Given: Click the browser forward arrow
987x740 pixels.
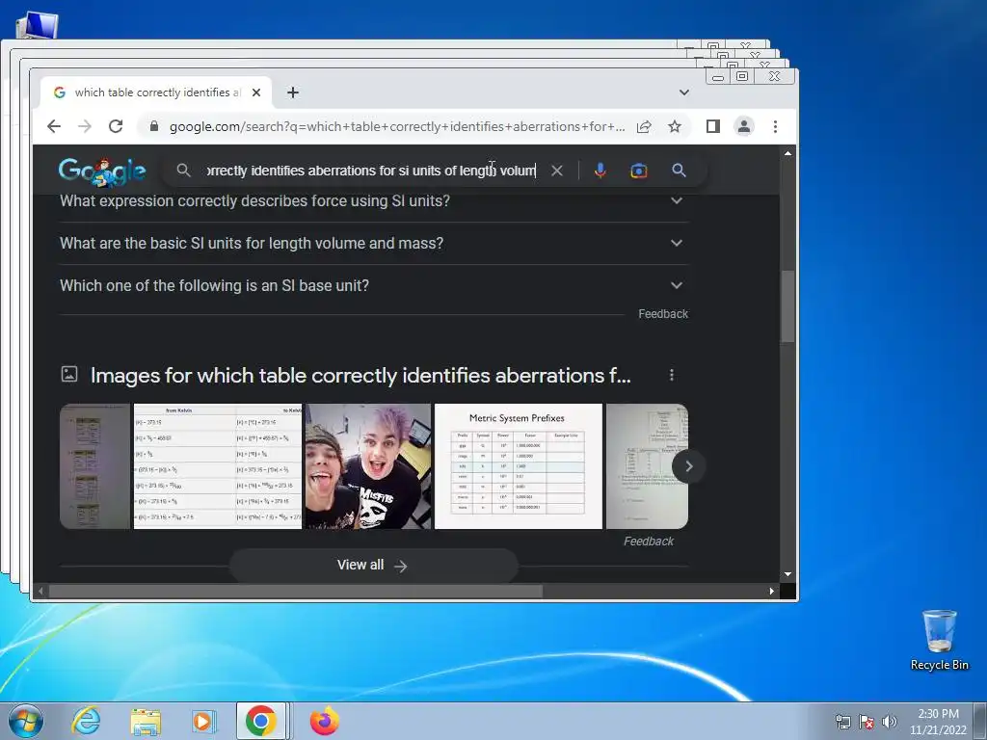Looking at the screenshot, I should 85,126.
